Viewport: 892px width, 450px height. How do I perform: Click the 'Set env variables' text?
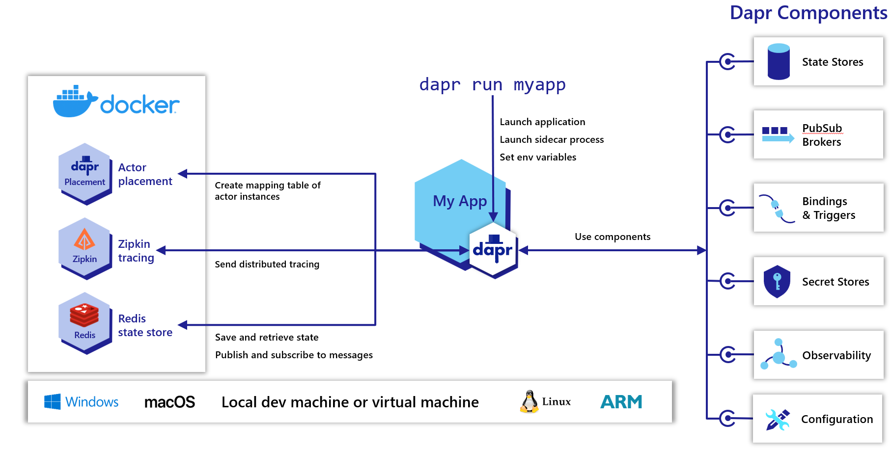[x=538, y=157]
